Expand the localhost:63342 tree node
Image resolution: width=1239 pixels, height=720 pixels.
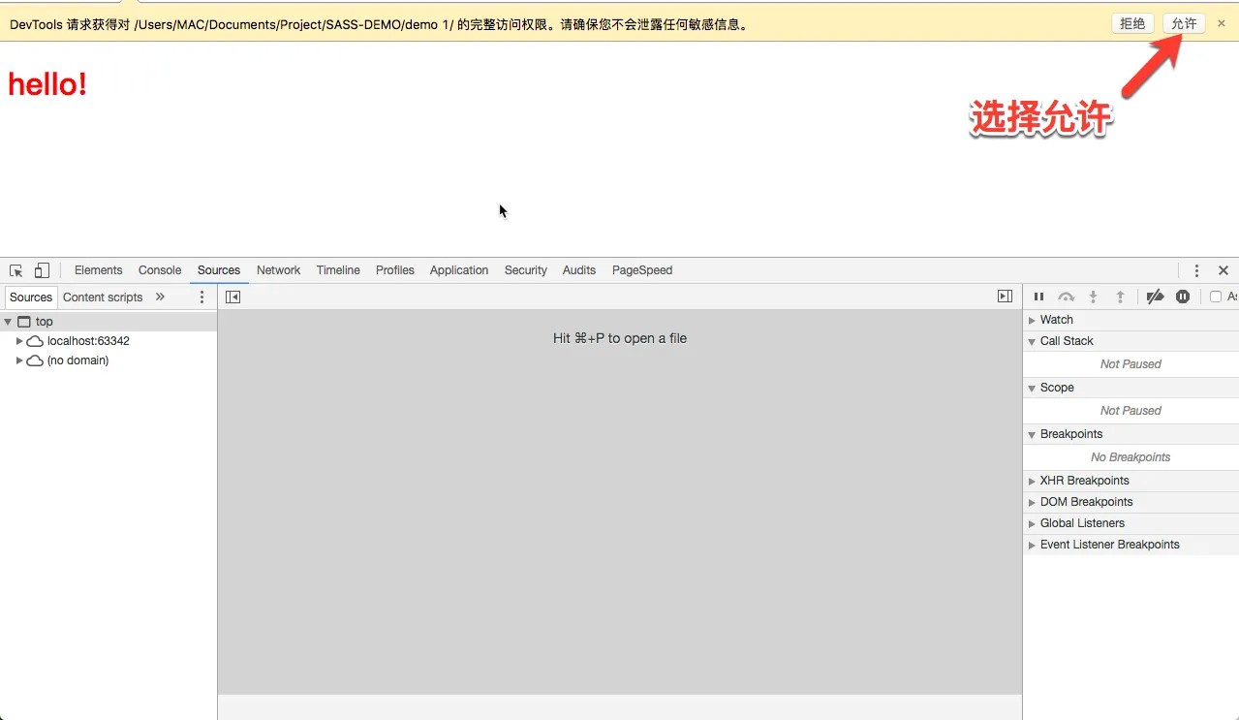click(x=19, y=341)
